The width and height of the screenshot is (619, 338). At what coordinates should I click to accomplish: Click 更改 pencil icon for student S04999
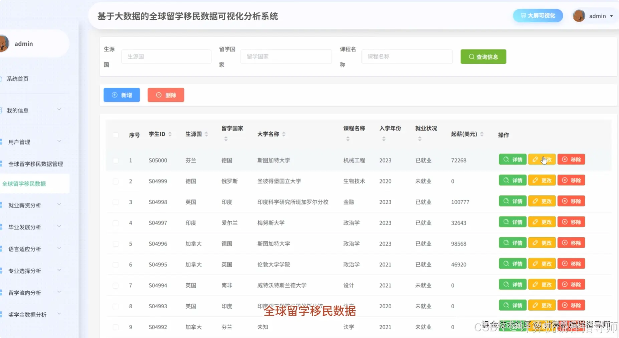535,180
